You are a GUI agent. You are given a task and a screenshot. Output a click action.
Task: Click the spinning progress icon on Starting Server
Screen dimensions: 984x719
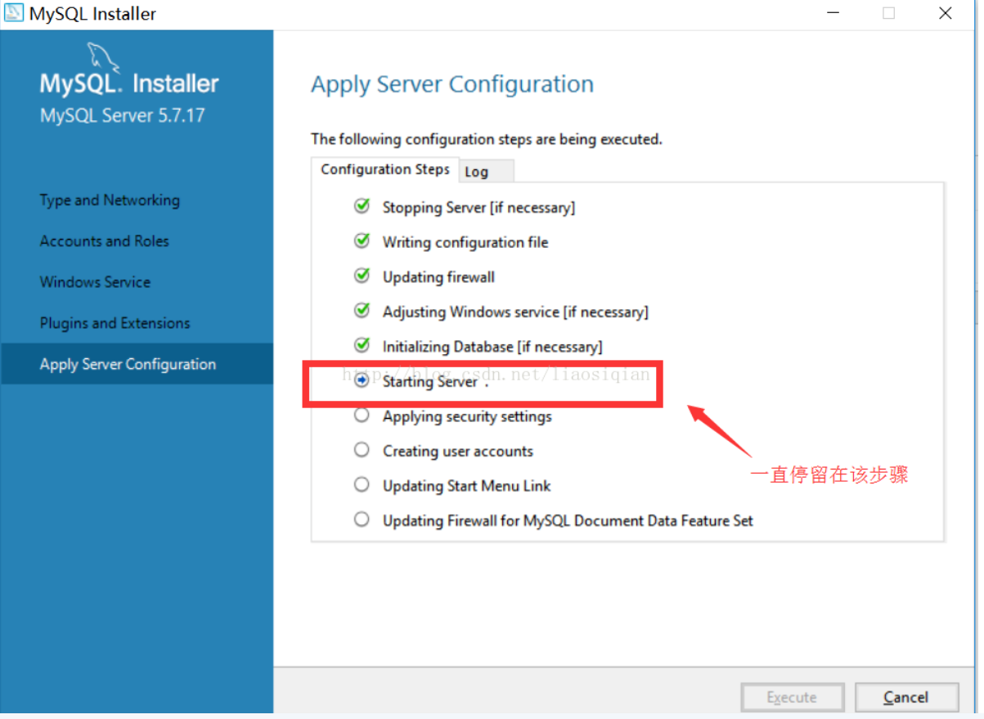coord(362,380)
